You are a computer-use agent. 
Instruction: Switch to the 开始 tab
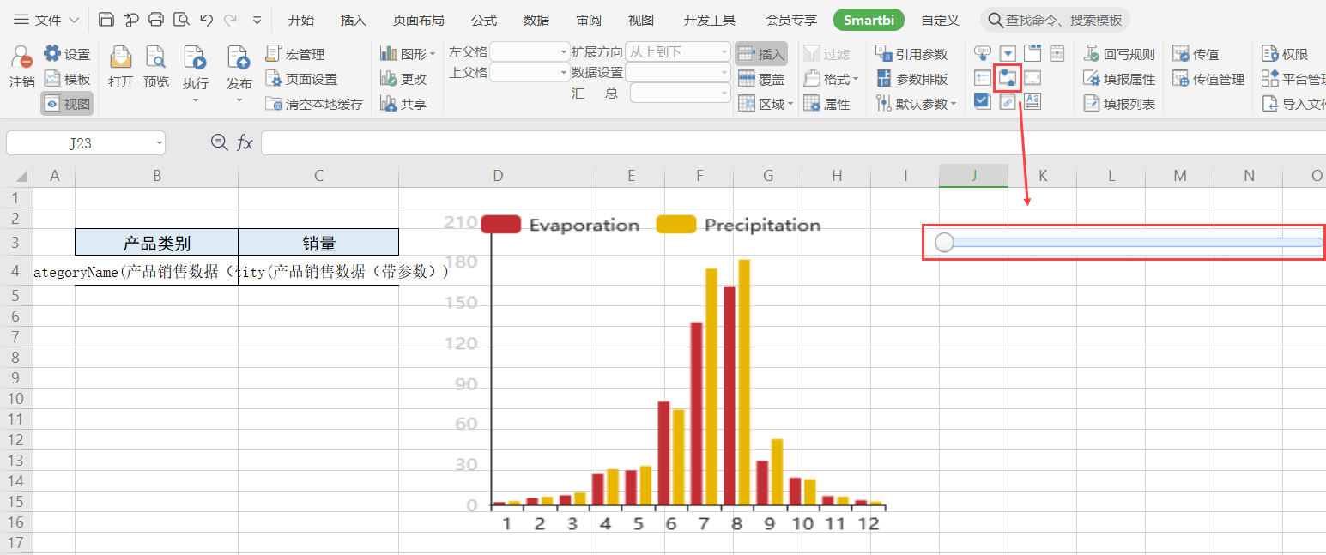click(x=300, y=20)
